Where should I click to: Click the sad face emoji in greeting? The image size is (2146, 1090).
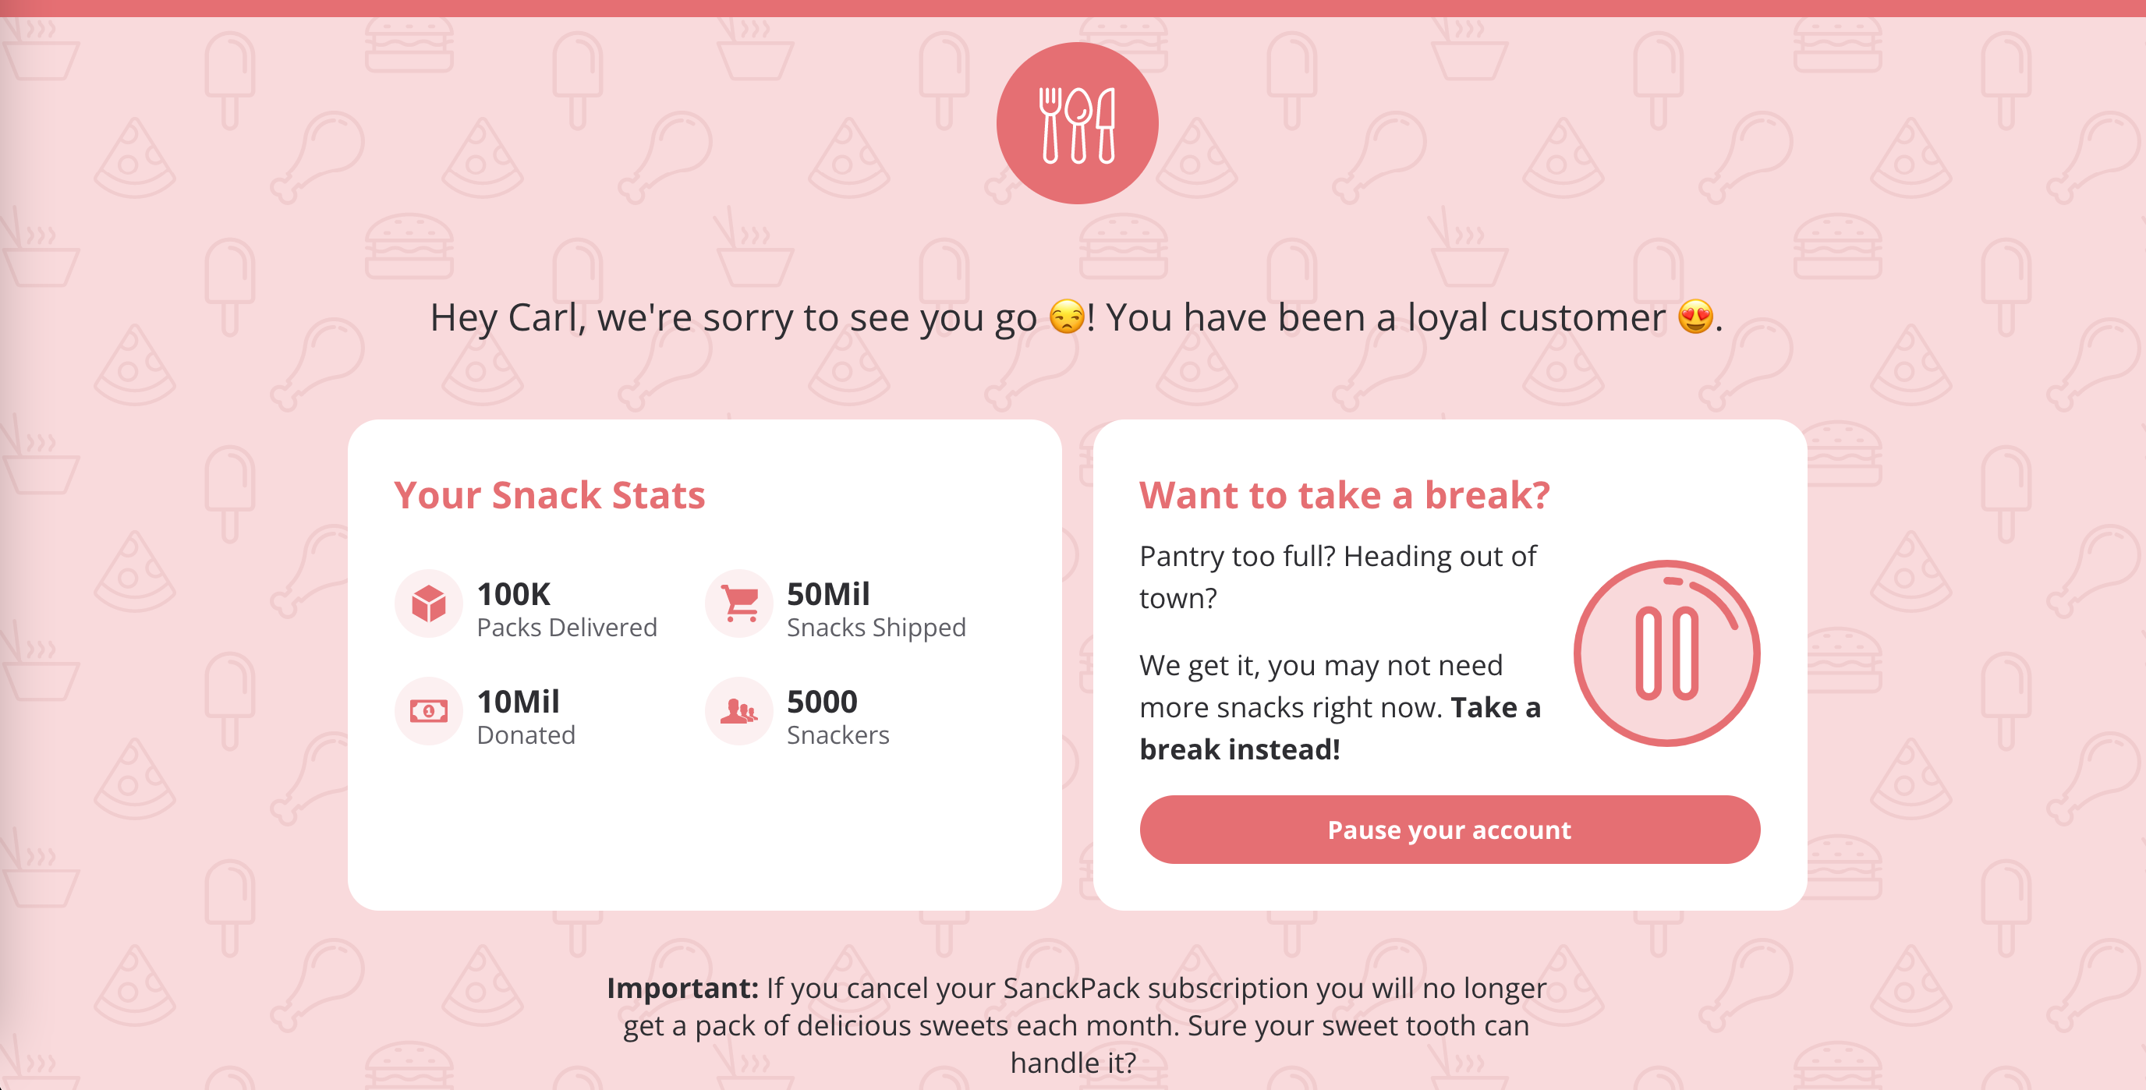1066,317
